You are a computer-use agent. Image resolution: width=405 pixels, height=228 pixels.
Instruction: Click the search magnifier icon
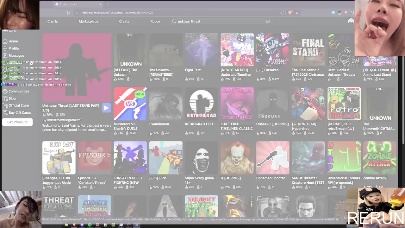coord(174,21)
